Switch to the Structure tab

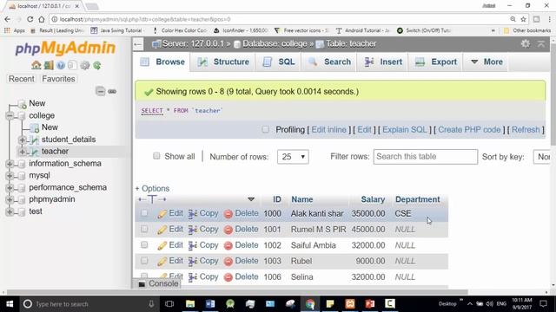pos(224,62)
